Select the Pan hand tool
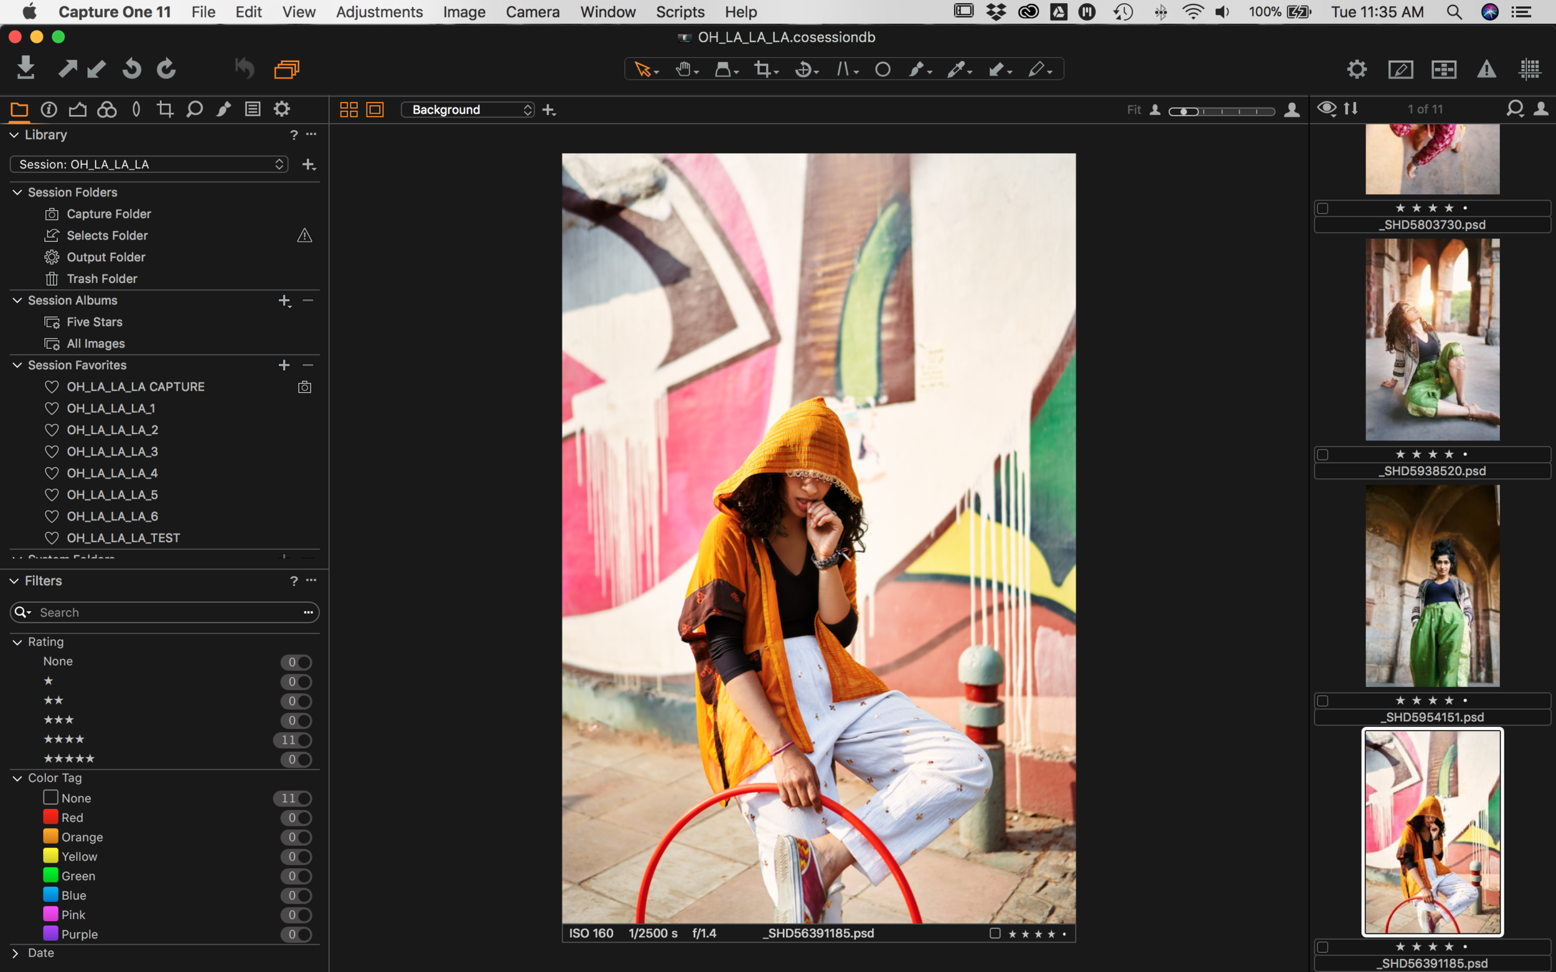 coord(686,70)
